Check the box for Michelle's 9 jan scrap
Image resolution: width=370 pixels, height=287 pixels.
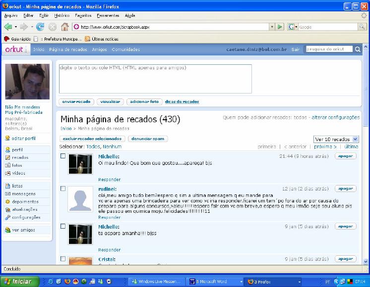(x=63, y=226)
